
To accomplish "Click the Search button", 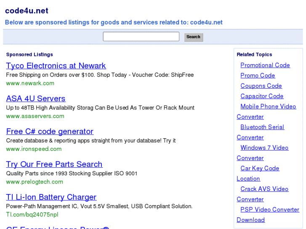I will click(194, 37).
